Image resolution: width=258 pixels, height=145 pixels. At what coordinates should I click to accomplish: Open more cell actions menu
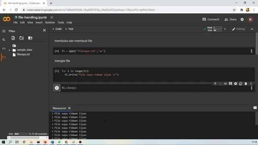(251, 84)
